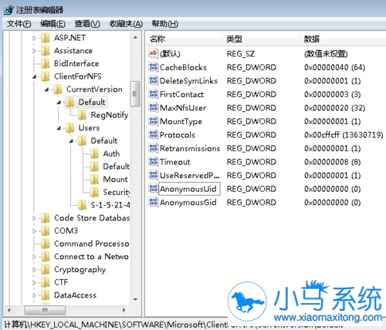Collapse the Users tree node
Screen dimensions: 386x330
59,128
